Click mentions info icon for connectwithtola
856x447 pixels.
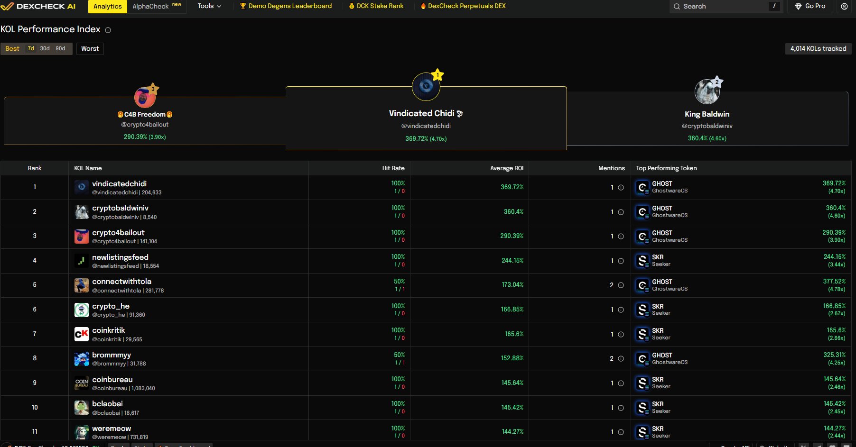pos(621,285)
